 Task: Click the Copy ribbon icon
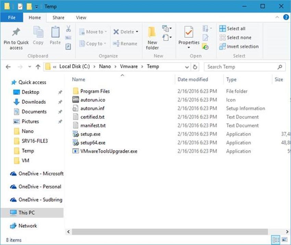click(38, 32)
